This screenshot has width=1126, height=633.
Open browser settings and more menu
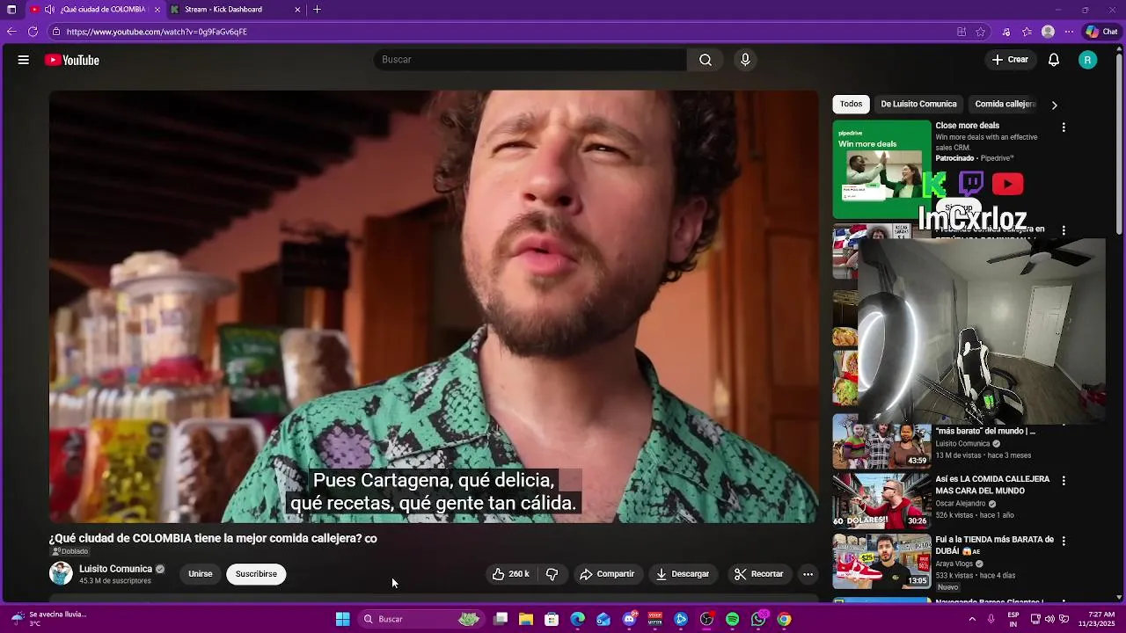(x=1069, y=32)
